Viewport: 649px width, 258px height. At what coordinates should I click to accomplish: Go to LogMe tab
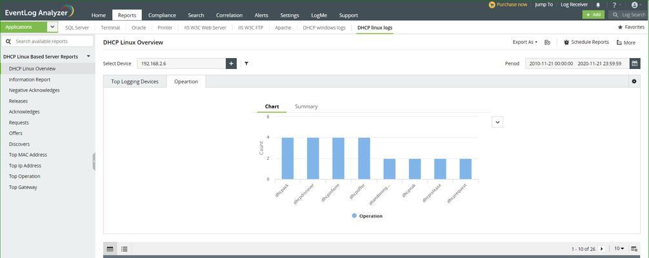(x=319, y=15)
